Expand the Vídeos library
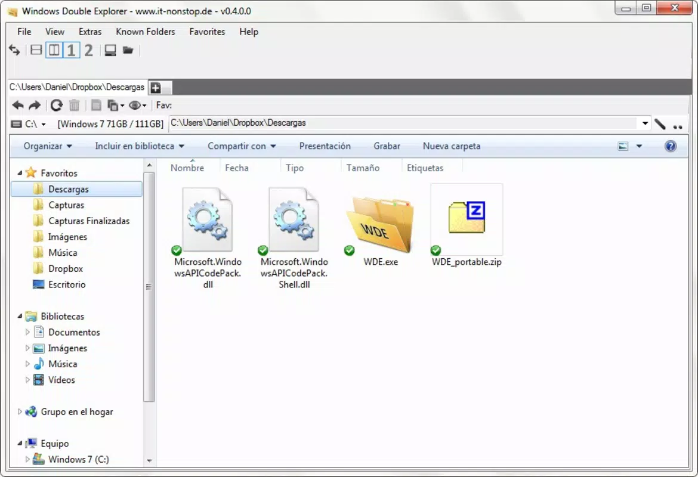Screen dimensions: 698x477 (27, 380)
